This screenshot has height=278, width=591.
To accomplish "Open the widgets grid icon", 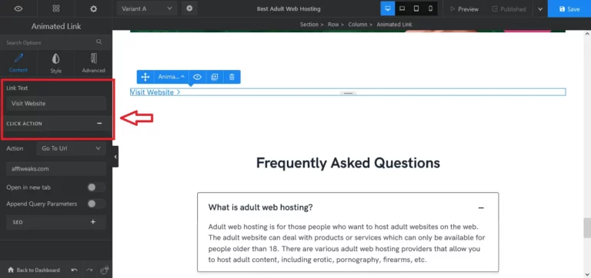I will tap(56, 8).
